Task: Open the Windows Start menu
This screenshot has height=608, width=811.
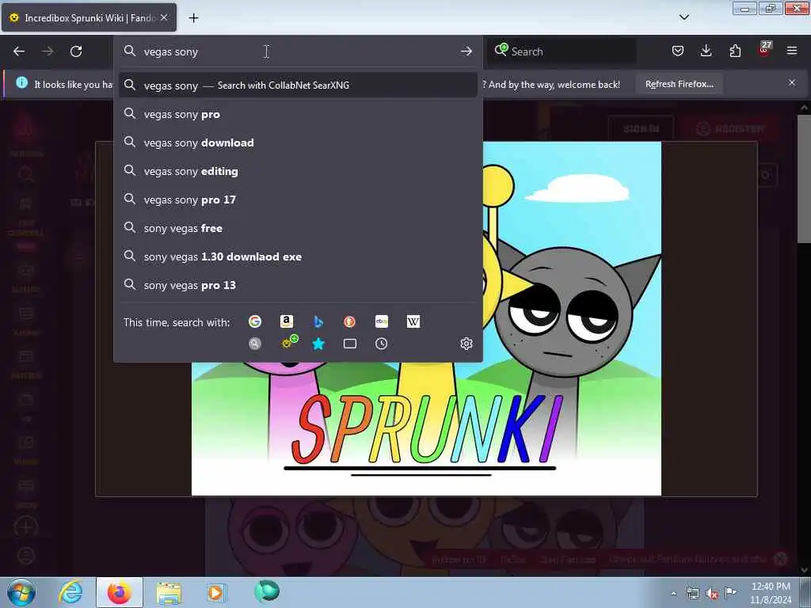Action: click(21, 593)
